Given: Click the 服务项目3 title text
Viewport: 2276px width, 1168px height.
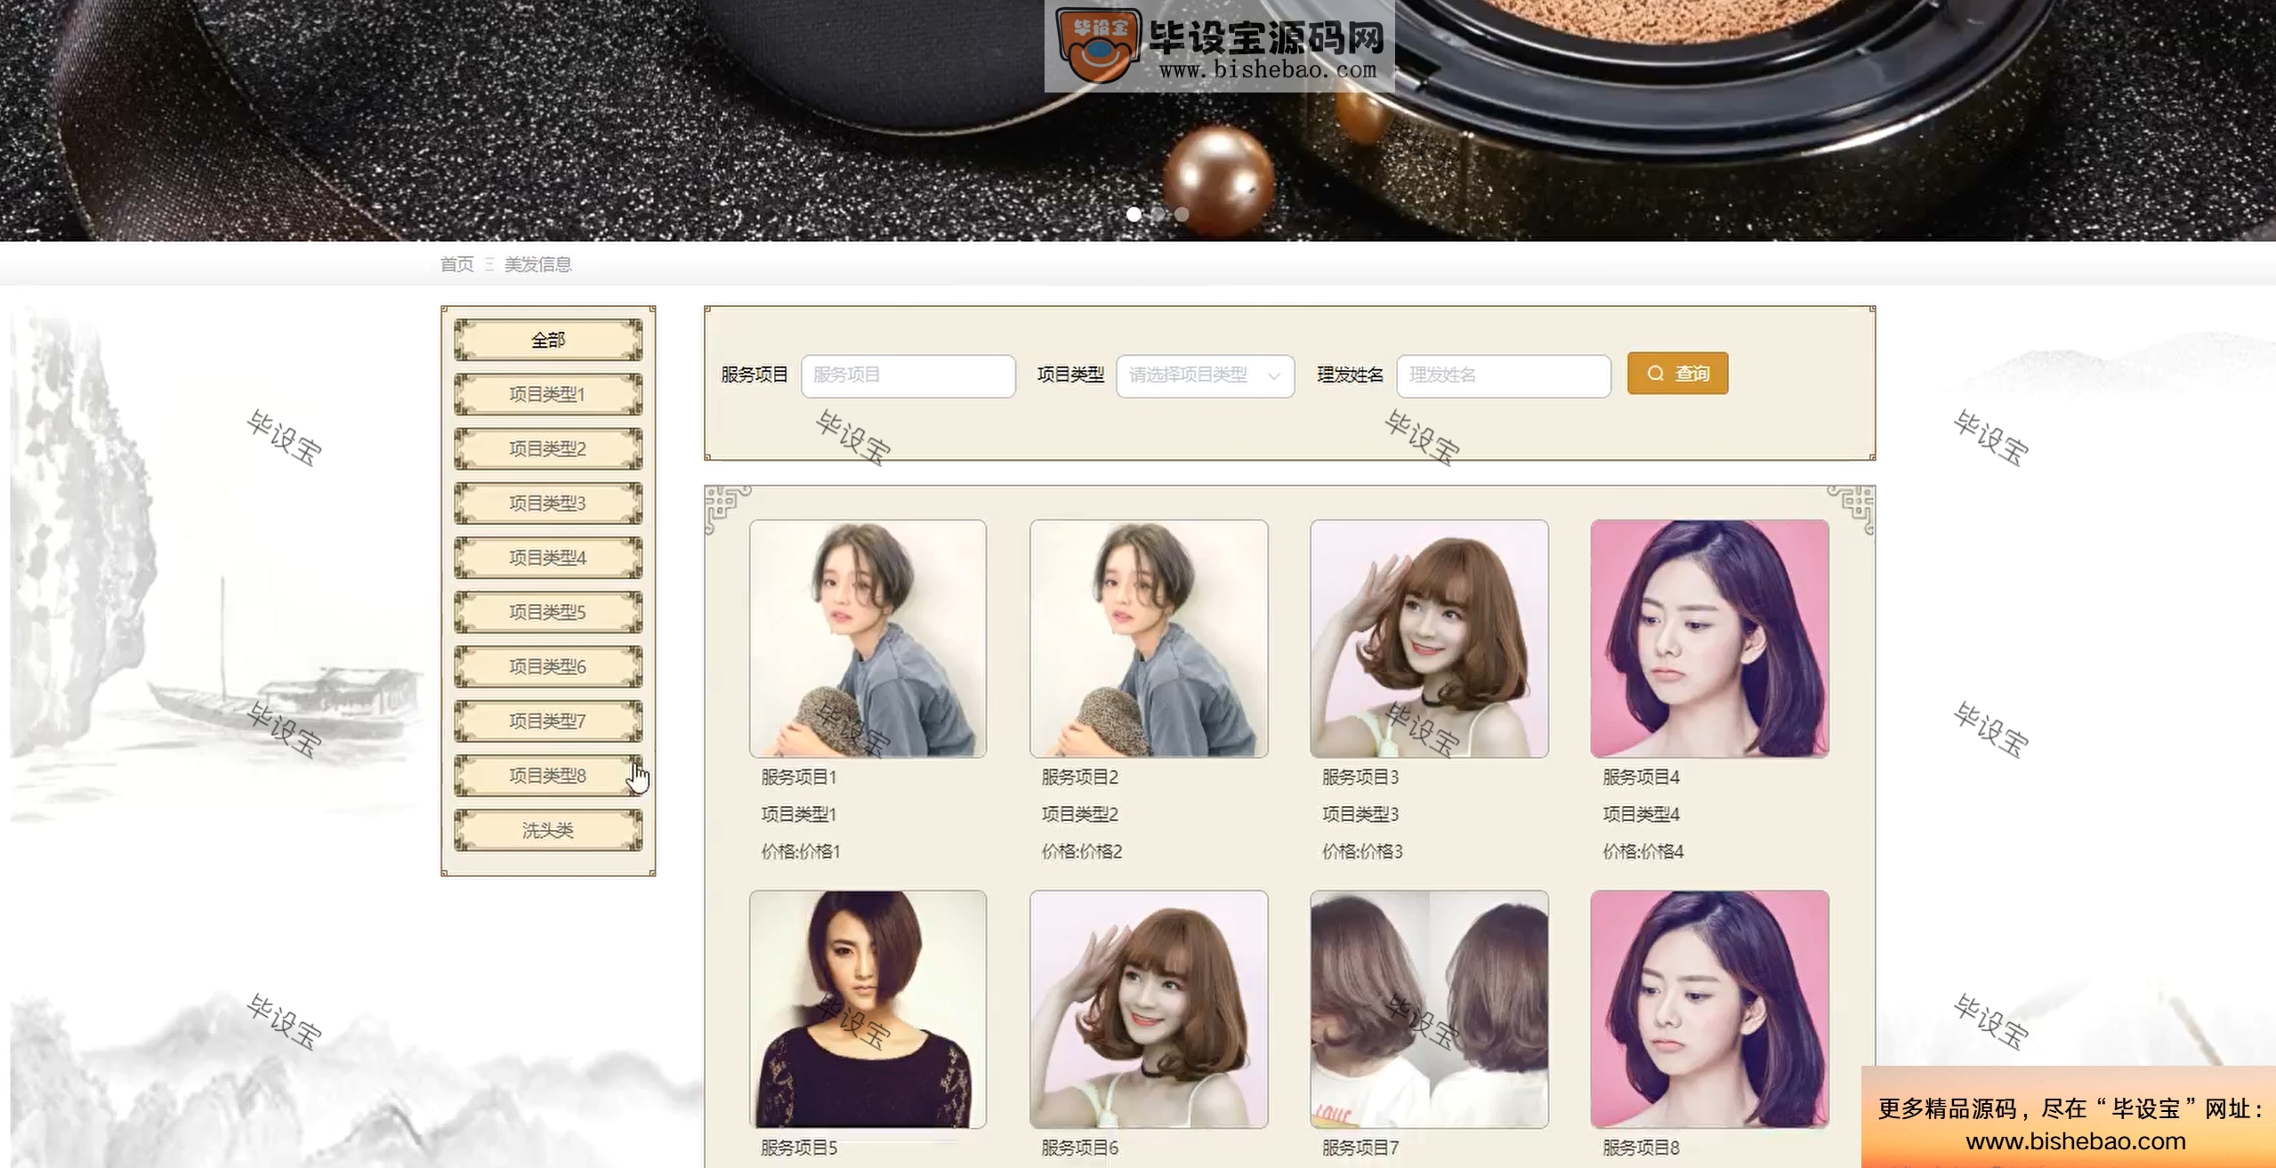Looking at the screenshot, I should pyautogui.click(x=1360, y=777).
